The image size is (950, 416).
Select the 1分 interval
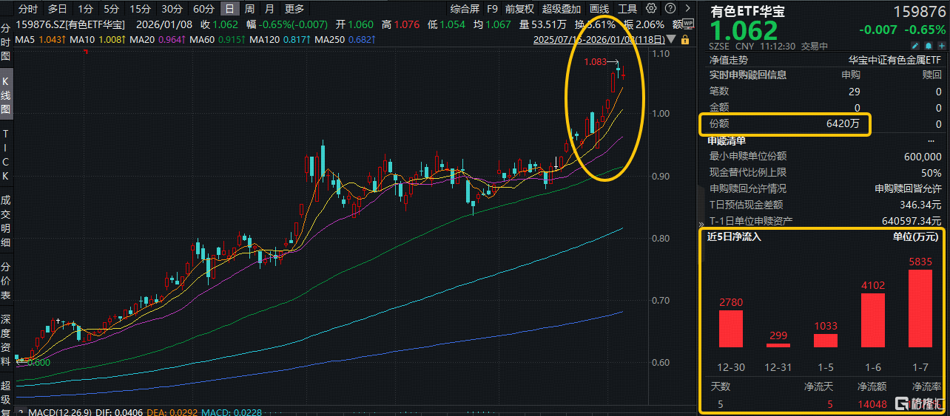[85, 9]
